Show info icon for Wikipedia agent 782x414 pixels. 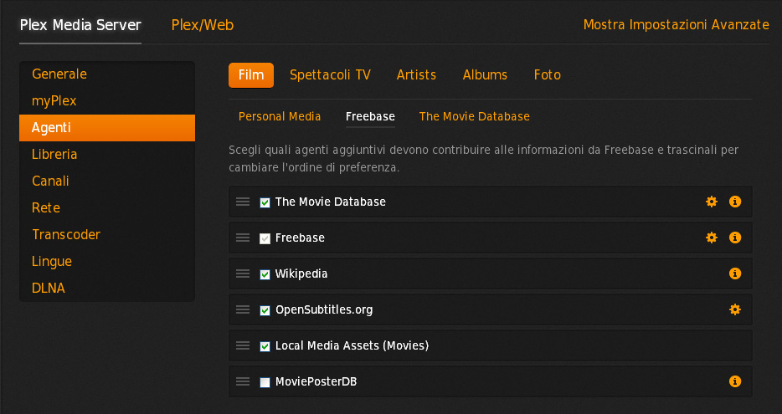click(735, 273)
